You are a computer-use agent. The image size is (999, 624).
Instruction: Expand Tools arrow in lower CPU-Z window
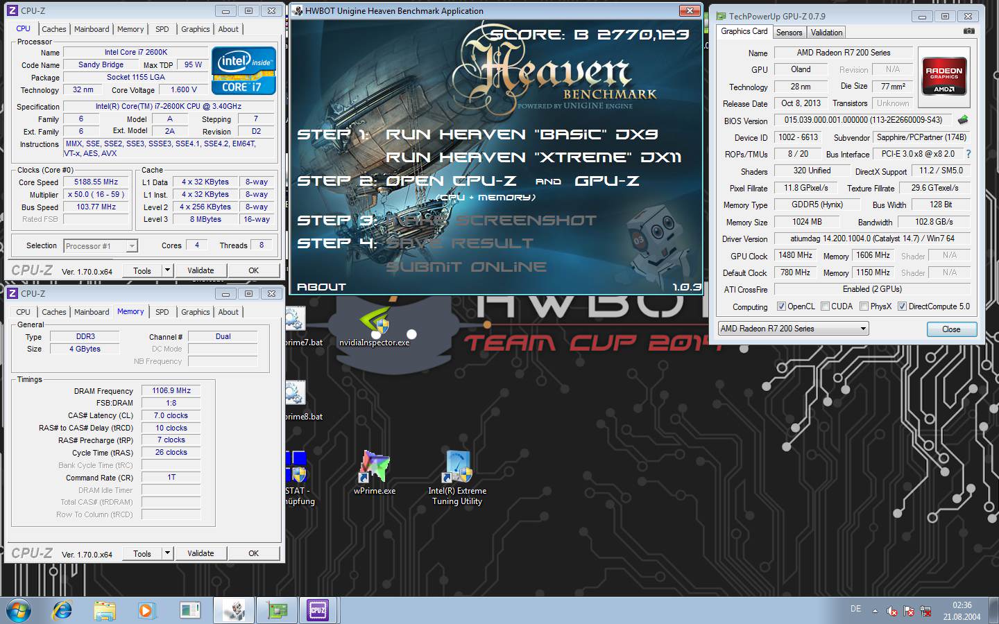[167, 553]
